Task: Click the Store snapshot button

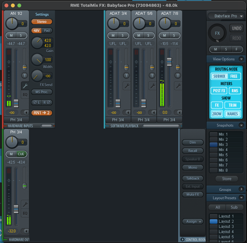Action: pos(226,179)
